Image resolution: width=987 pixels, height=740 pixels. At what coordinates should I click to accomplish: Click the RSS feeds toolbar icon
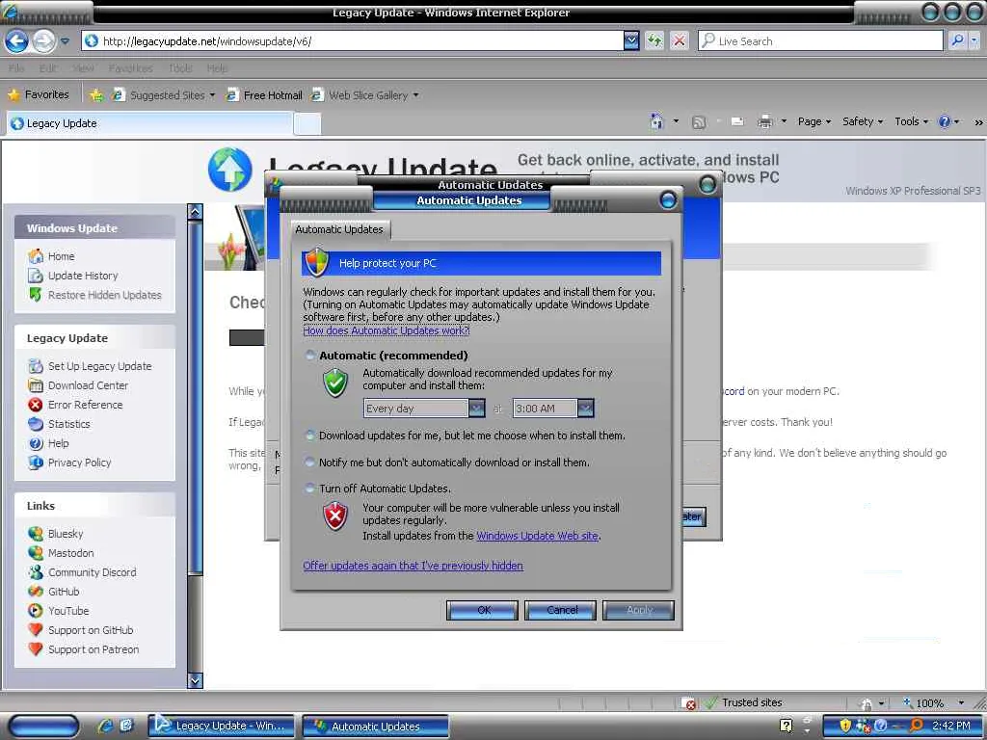click(698, 122)
